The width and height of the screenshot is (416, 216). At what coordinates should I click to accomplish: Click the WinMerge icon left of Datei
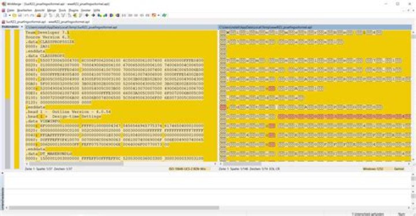click(x=3, y=10)
